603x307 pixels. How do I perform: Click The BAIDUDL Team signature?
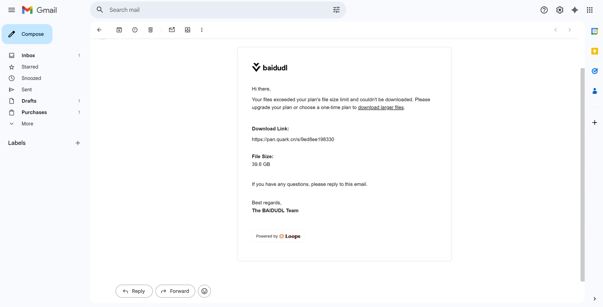coord(275,211)
